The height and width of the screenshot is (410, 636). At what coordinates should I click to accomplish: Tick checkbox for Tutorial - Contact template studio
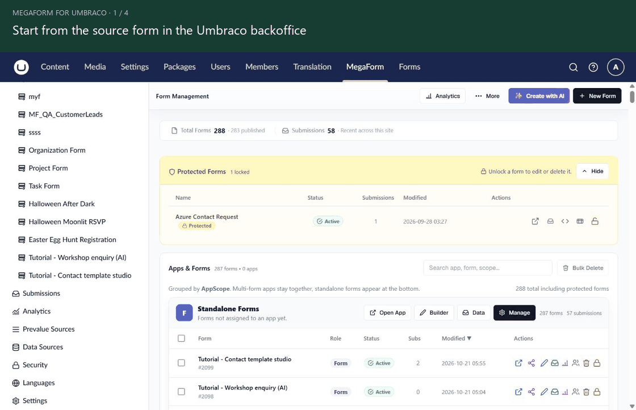tap(181, 363)
